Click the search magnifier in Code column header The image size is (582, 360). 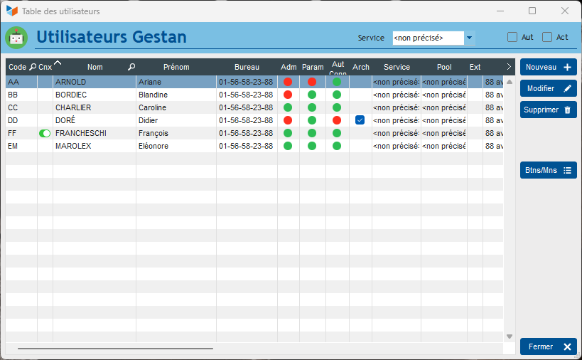[x=33, y=67]
